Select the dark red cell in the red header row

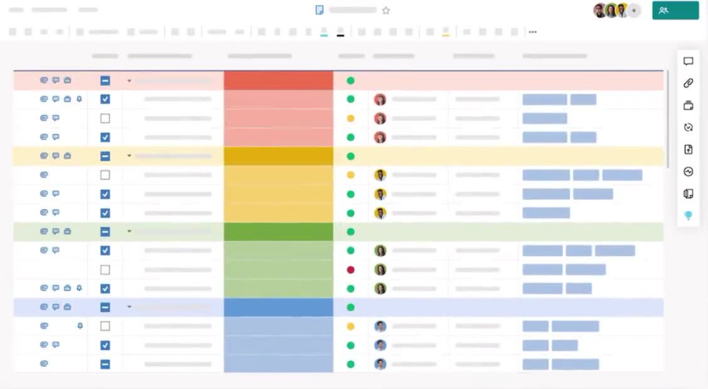278,81
